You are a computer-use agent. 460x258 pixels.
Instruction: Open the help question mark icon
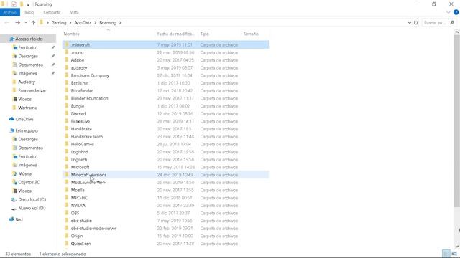tap(456, 12)
